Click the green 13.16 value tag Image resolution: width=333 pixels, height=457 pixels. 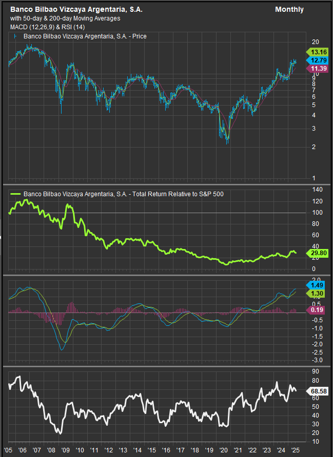pyautogui.click(x=317, y=52)
